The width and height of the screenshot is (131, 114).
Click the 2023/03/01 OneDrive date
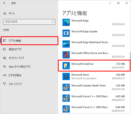coord(118,68)
